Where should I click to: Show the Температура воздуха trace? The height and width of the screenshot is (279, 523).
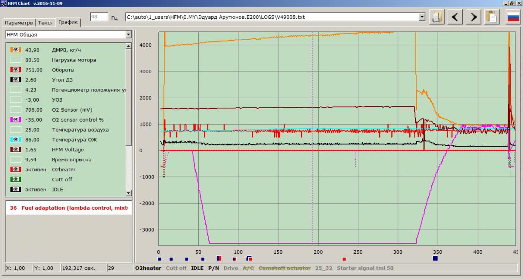pyautogui.click(x=16, y=130)
